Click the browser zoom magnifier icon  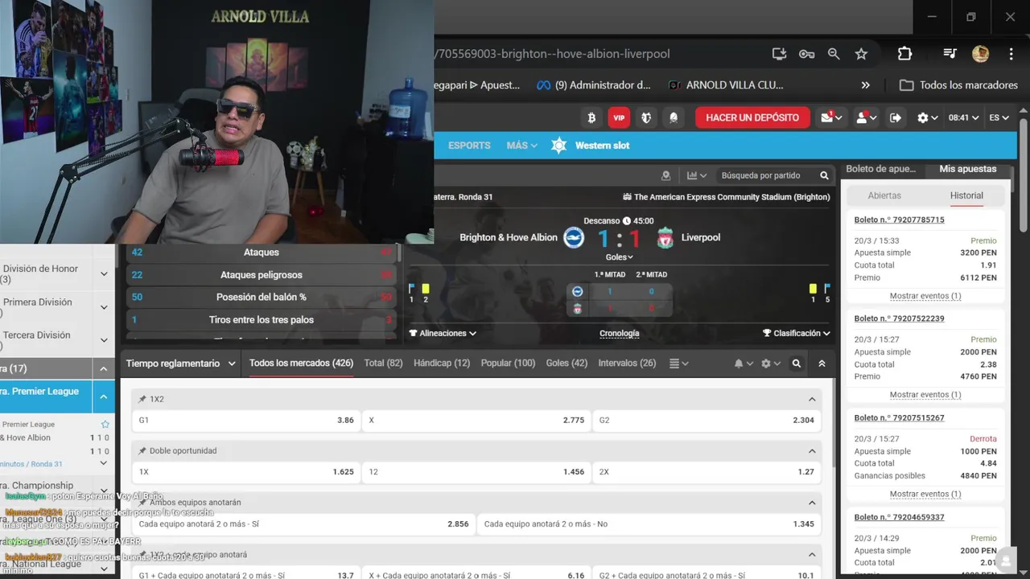coord(834,54)
